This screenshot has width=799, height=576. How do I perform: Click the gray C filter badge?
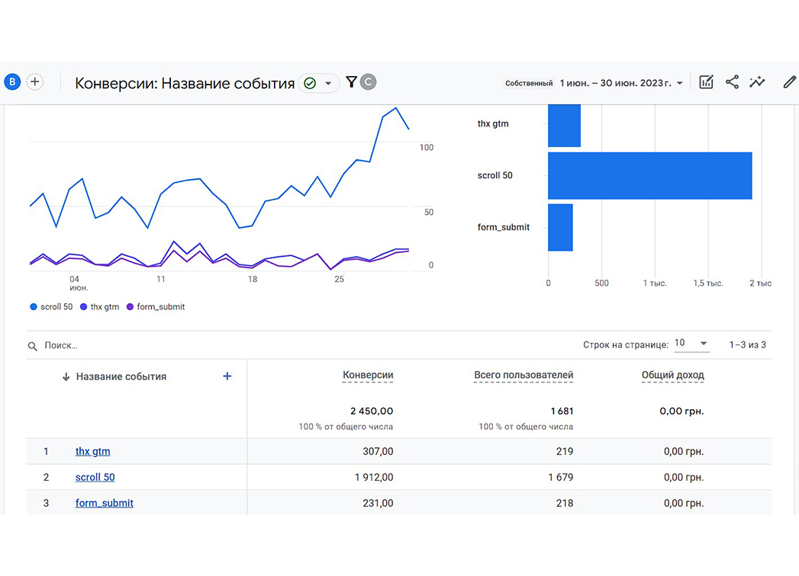[369, 82]
